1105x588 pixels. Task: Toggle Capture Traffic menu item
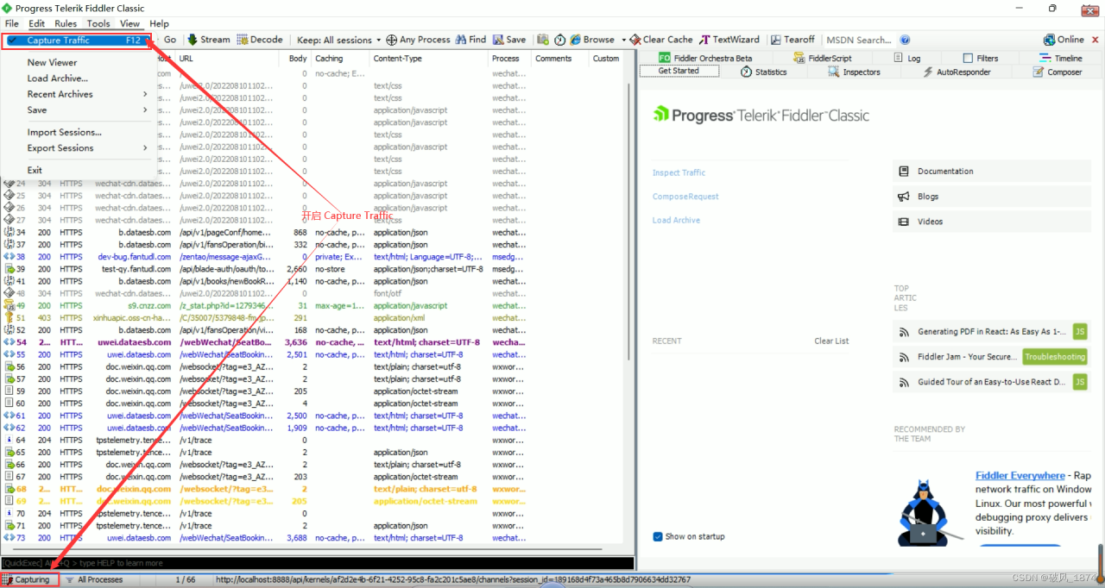pos(76,41)
